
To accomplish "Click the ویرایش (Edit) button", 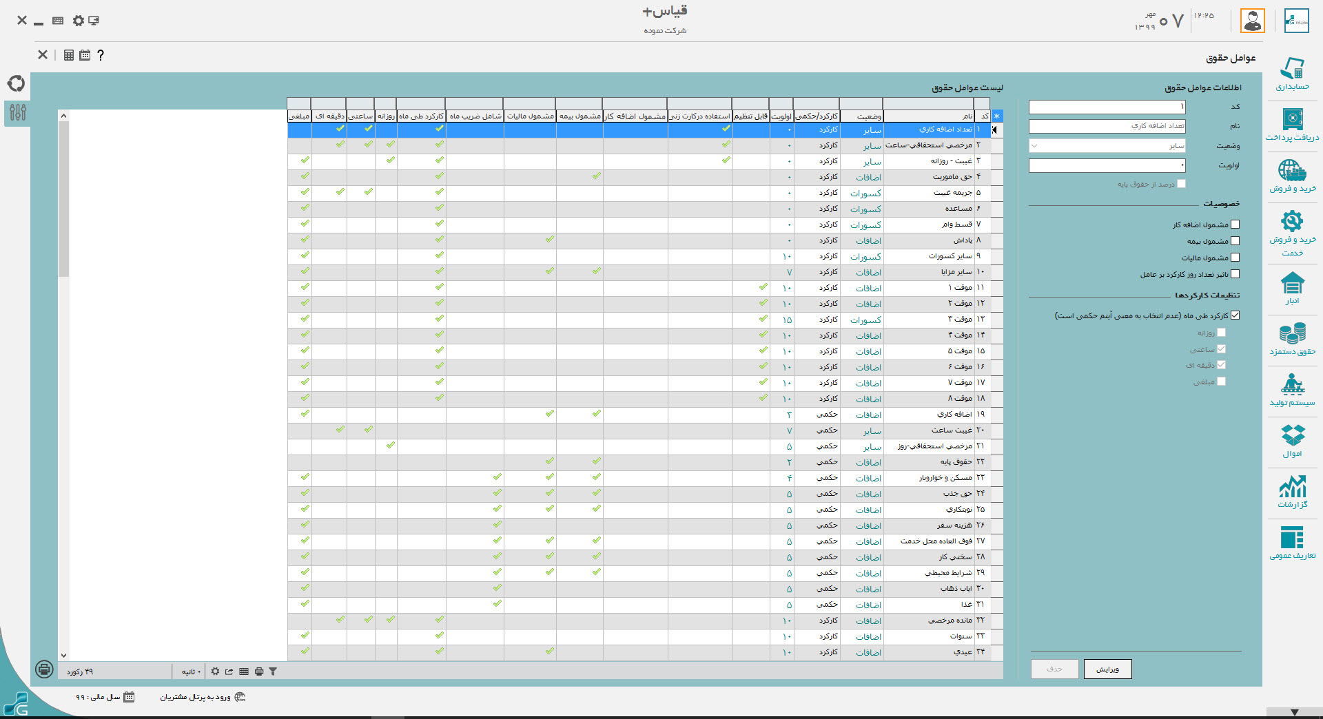I will [1108, 669].
